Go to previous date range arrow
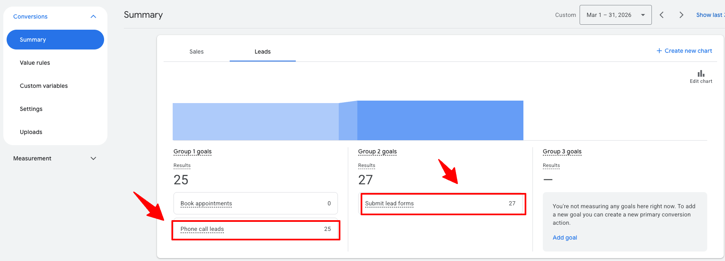The width and height of the screenshot is (725, 261). (x=662, y=15)
